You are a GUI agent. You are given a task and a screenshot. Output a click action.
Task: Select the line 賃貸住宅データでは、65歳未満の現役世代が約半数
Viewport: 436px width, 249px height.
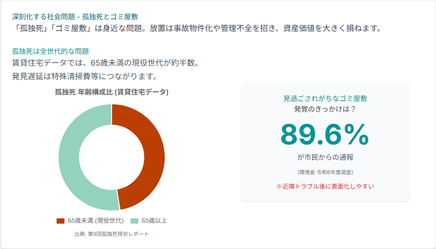(x=106, y=63)
